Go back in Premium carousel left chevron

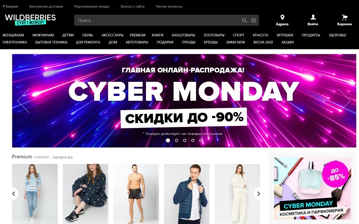[x=14, y=194]
